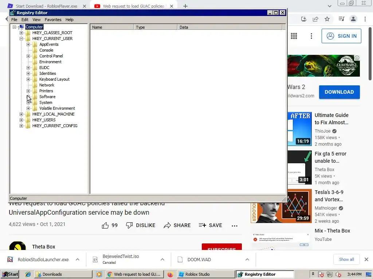Image resolution: width=373 pixels, height=279 pixels.
Task: Collapse the Computer root node
Action: click(15, 27)
